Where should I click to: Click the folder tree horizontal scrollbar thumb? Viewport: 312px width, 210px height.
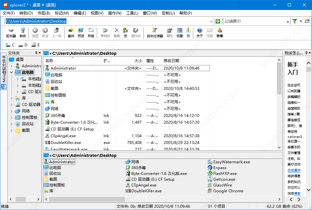21,199
